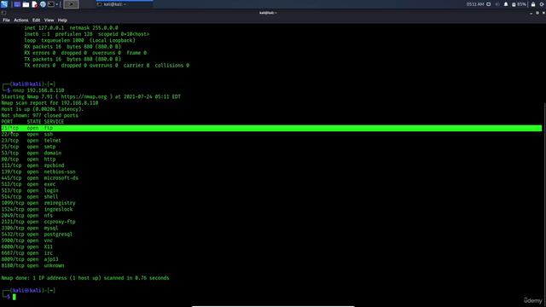The height and width of the screenshot is (307, 546).
Task: Click the volume tray icon
Action: (x=497, y=4)
